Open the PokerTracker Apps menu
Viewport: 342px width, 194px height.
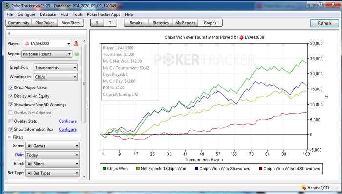pyautogui.click(x=104, y=14)
